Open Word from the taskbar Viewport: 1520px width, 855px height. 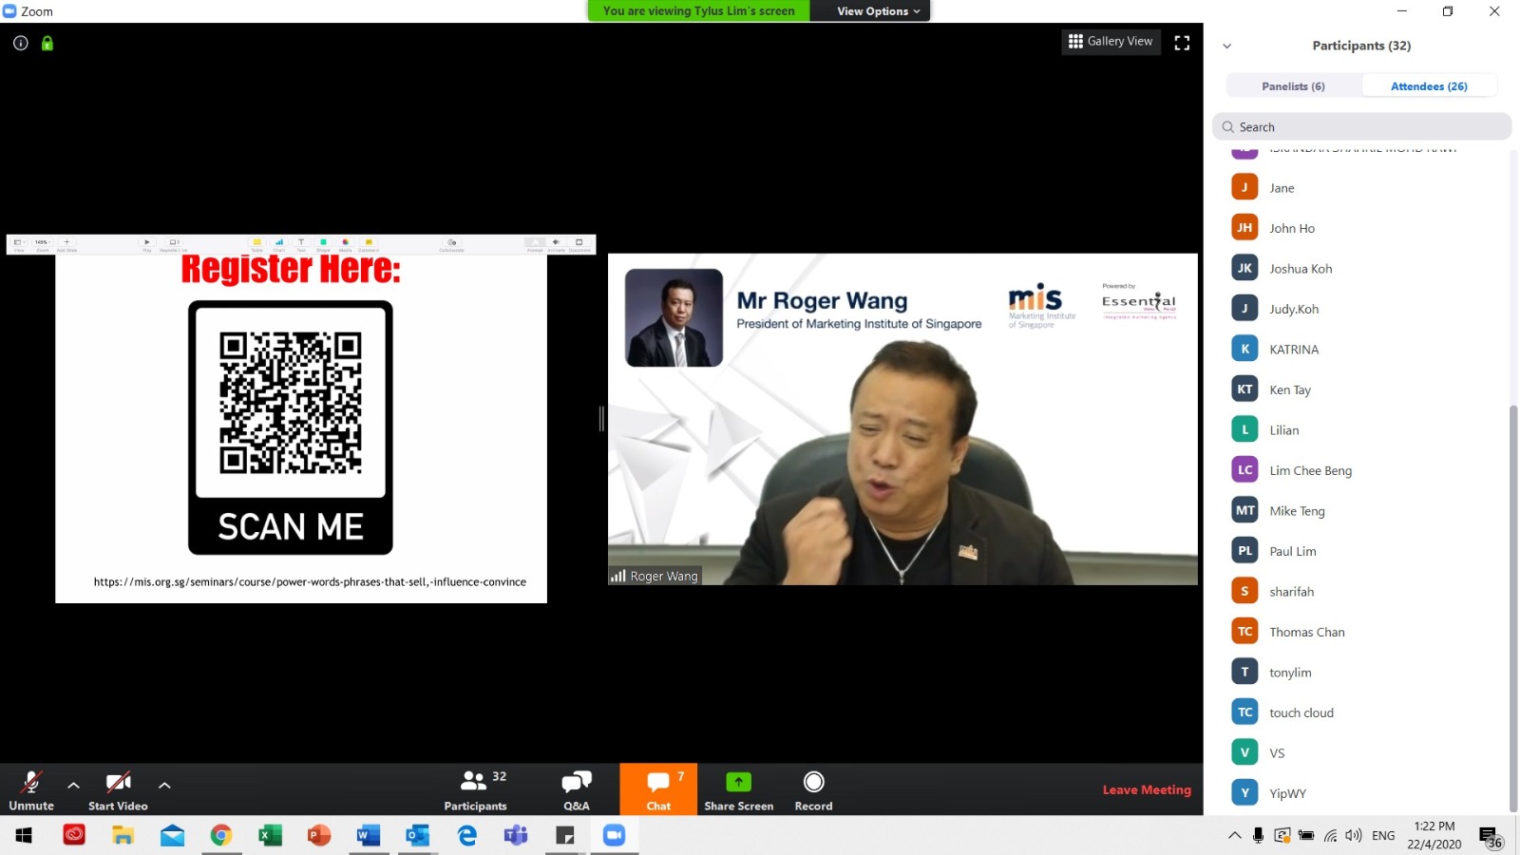click(369, 835)
